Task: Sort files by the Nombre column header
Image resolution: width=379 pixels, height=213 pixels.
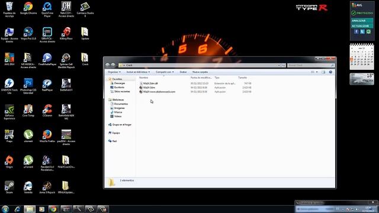Action: [143, 78]
